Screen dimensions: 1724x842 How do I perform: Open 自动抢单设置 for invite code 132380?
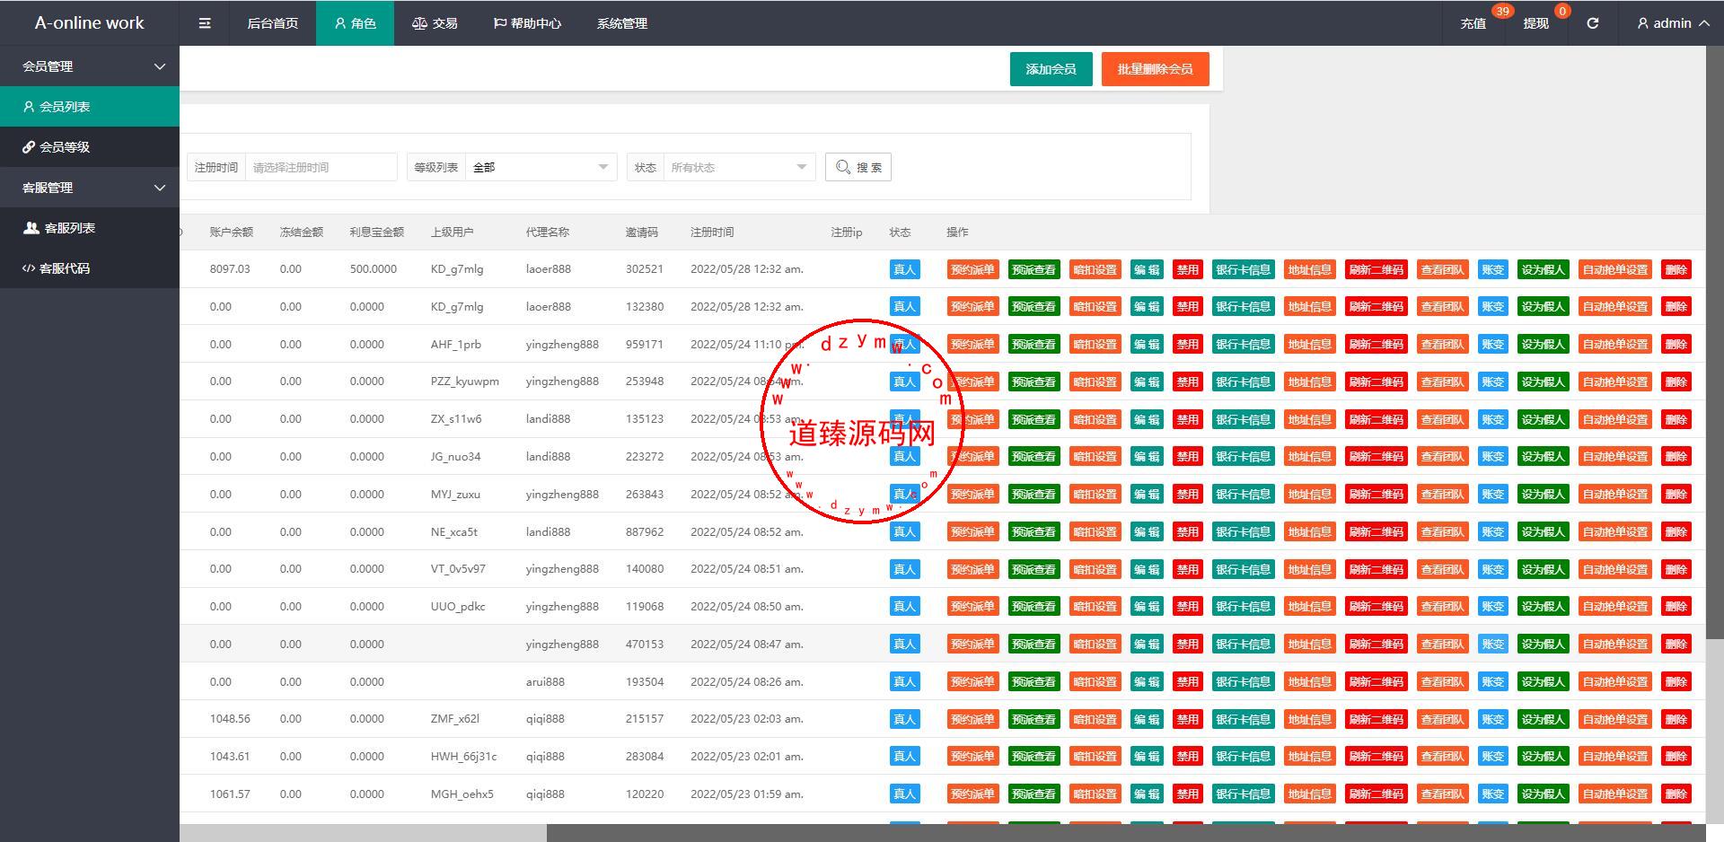[1615, 307]
